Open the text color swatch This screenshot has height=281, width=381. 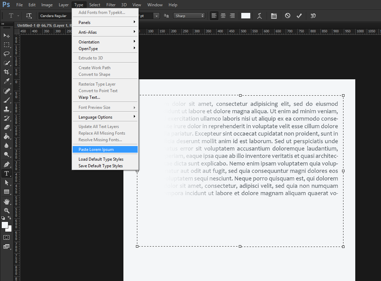click(x=246, y=16)
